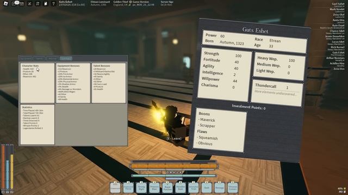The height and width of the screenshot is (195, 348).
Task: Click the Age 33 entry
Action: (263, 45)
